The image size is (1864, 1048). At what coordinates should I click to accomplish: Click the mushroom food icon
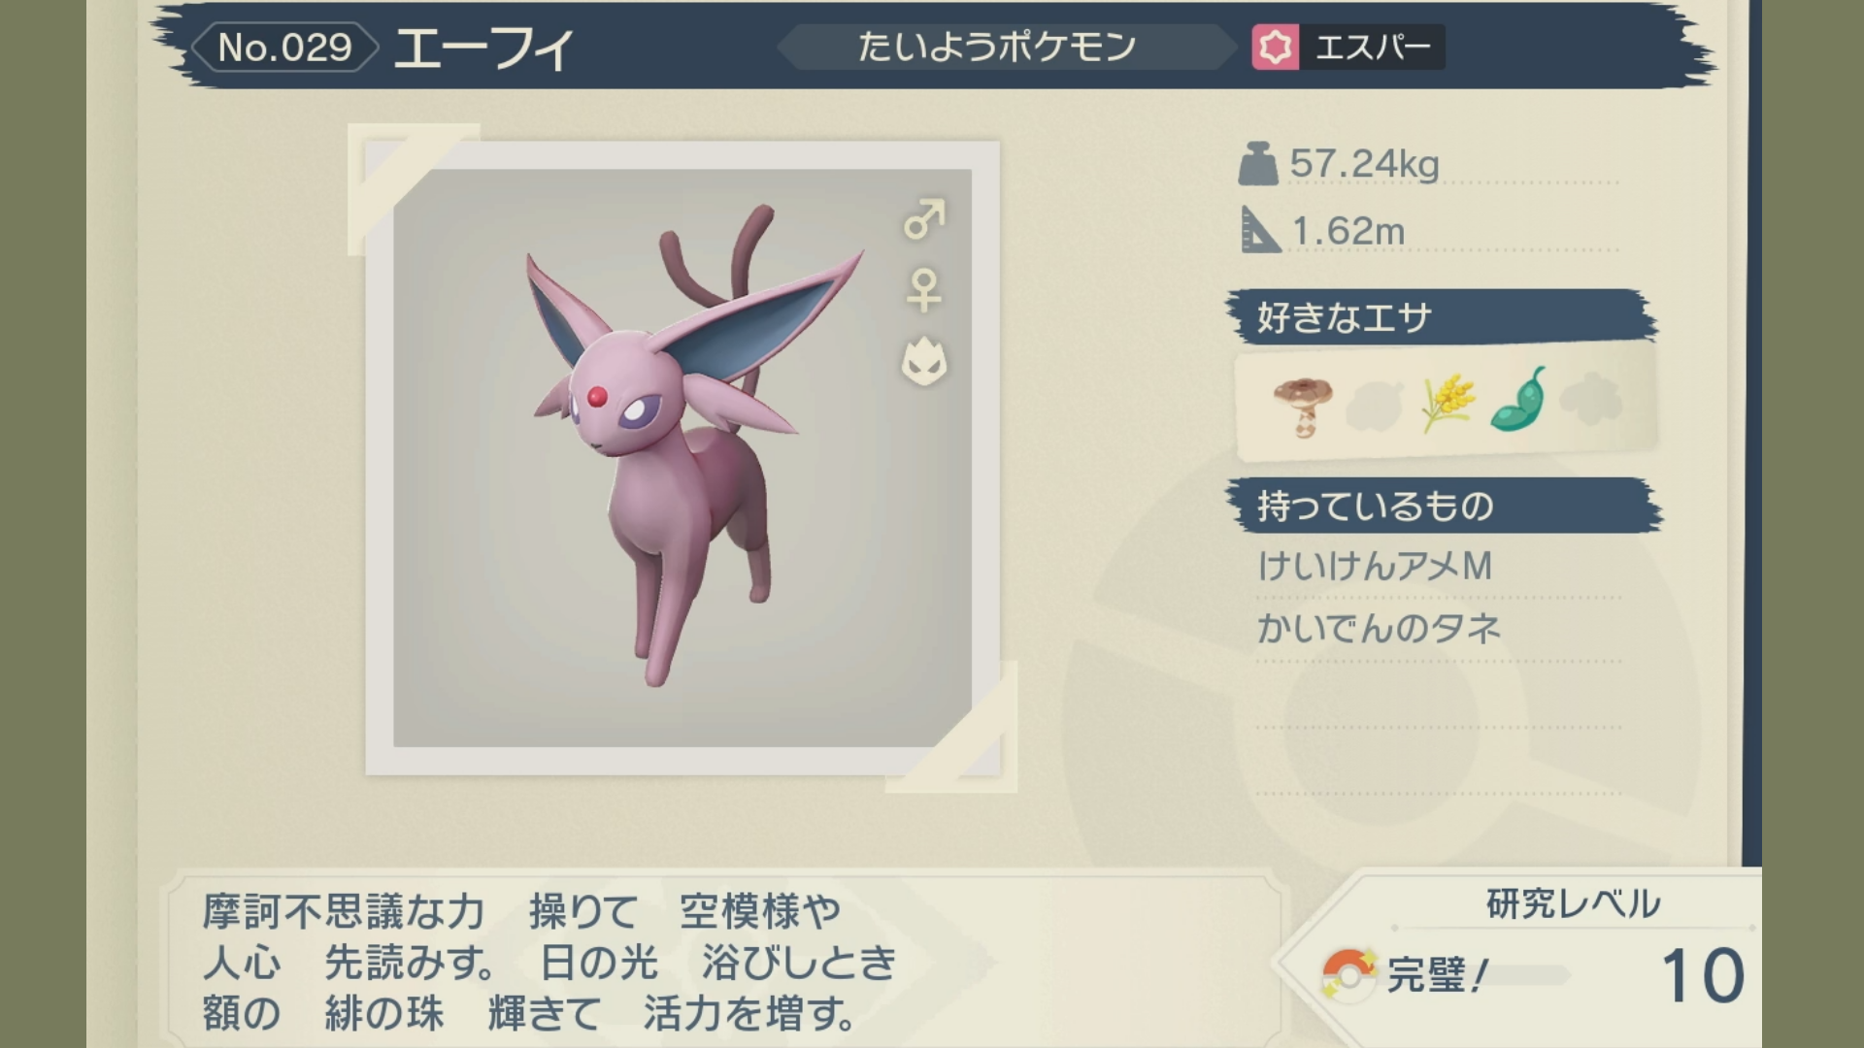pyautogui.click(x=1303, y=407)
